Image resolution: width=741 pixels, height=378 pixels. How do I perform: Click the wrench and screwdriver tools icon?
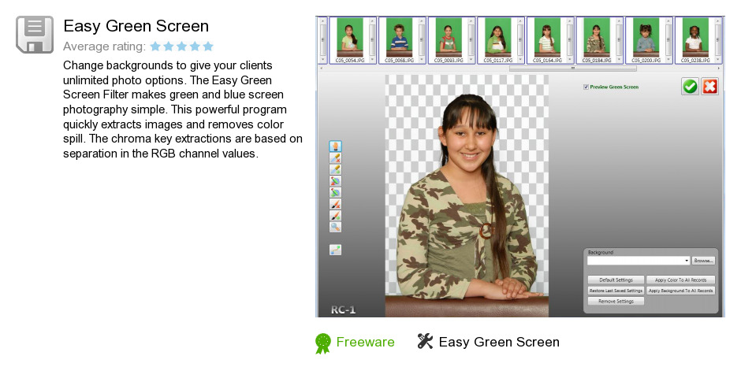click(x=426, y=341)
